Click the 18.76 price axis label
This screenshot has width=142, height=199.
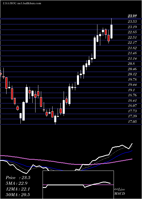[132, 95]
